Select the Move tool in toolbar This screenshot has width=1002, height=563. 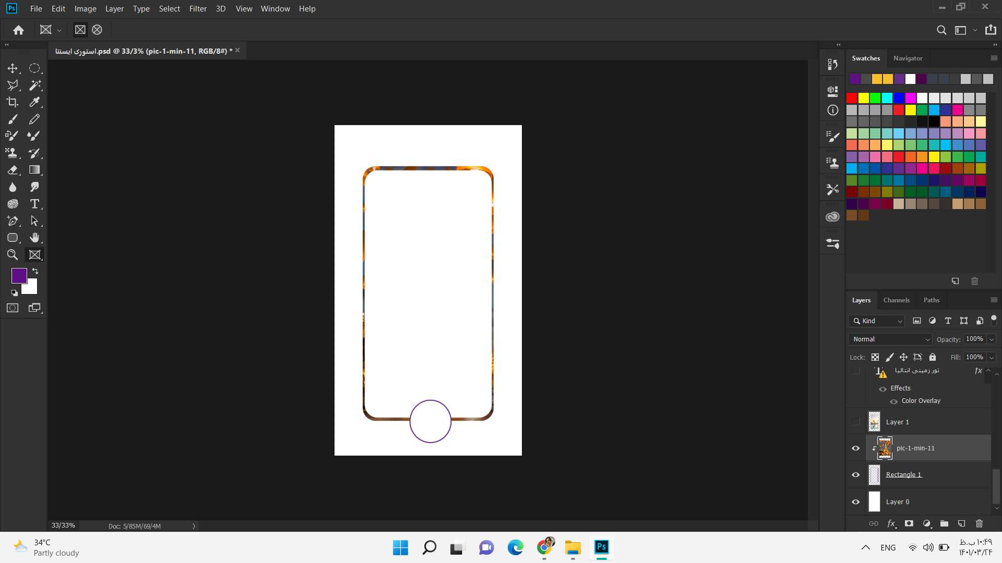coord(13,68)
